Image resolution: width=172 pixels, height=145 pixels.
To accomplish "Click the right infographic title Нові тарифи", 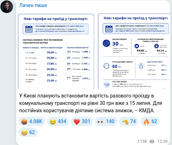I will (x=136, y=18).
